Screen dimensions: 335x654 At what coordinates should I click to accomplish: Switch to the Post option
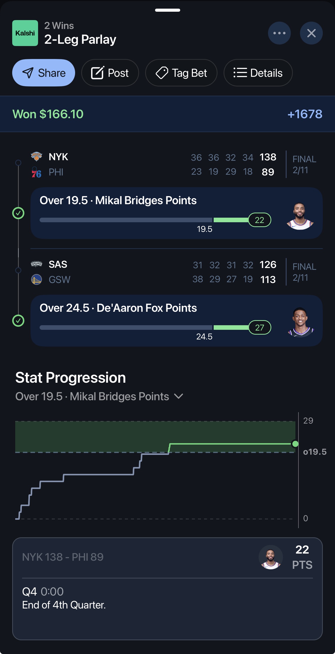pos(110,73)
